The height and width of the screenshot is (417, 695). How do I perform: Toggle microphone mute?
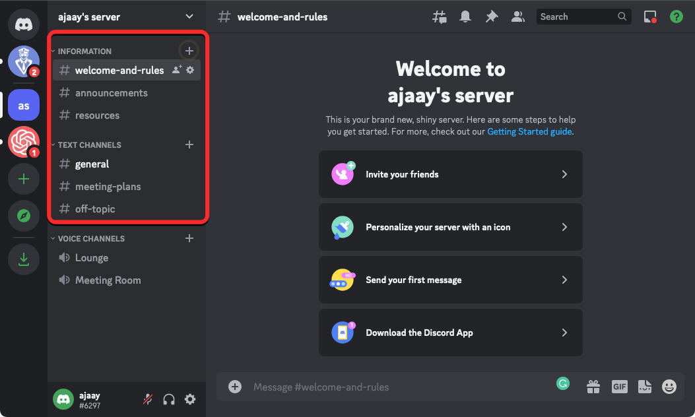pyautogui.click(x=149, y=399)
